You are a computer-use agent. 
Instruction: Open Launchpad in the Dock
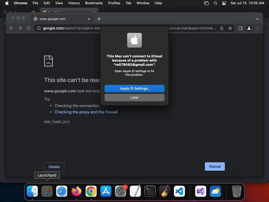(x=47, y=191)
